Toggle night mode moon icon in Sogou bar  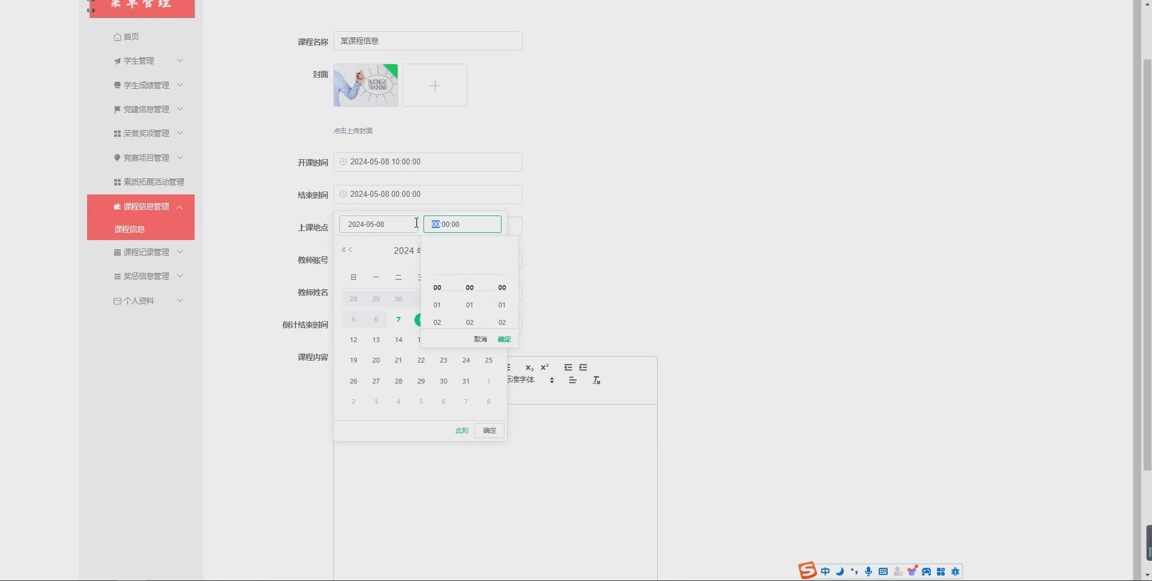pyautogui.click(x=839, y=571)
